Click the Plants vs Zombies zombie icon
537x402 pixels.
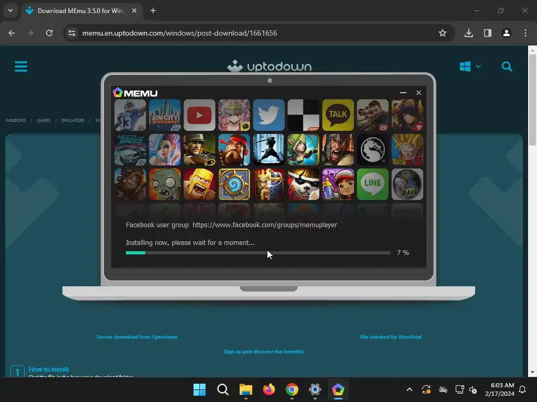[165, 184]
